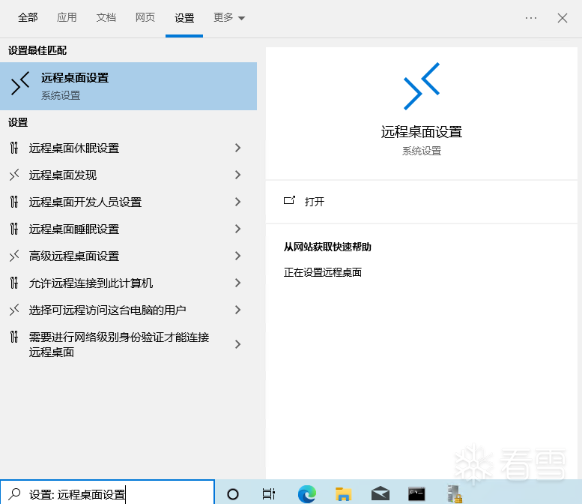
Task: Click wrench icon beside 需要进行网络级别身份验证
Action: 14,337
